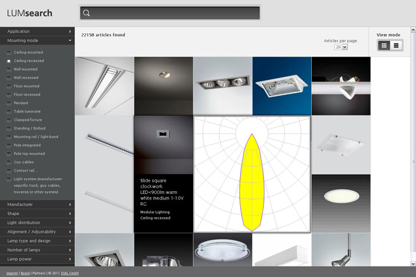Check the Wall recessed checkbox
The height and width of the screenshot is (277, 416).
(9, 78)
